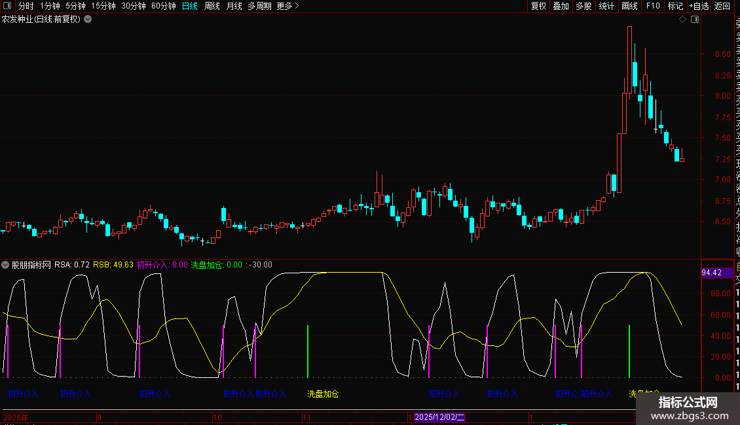Expand the 更多 periods menu
This screenshot has height=425, width=740.
click(x=287, y=6)
